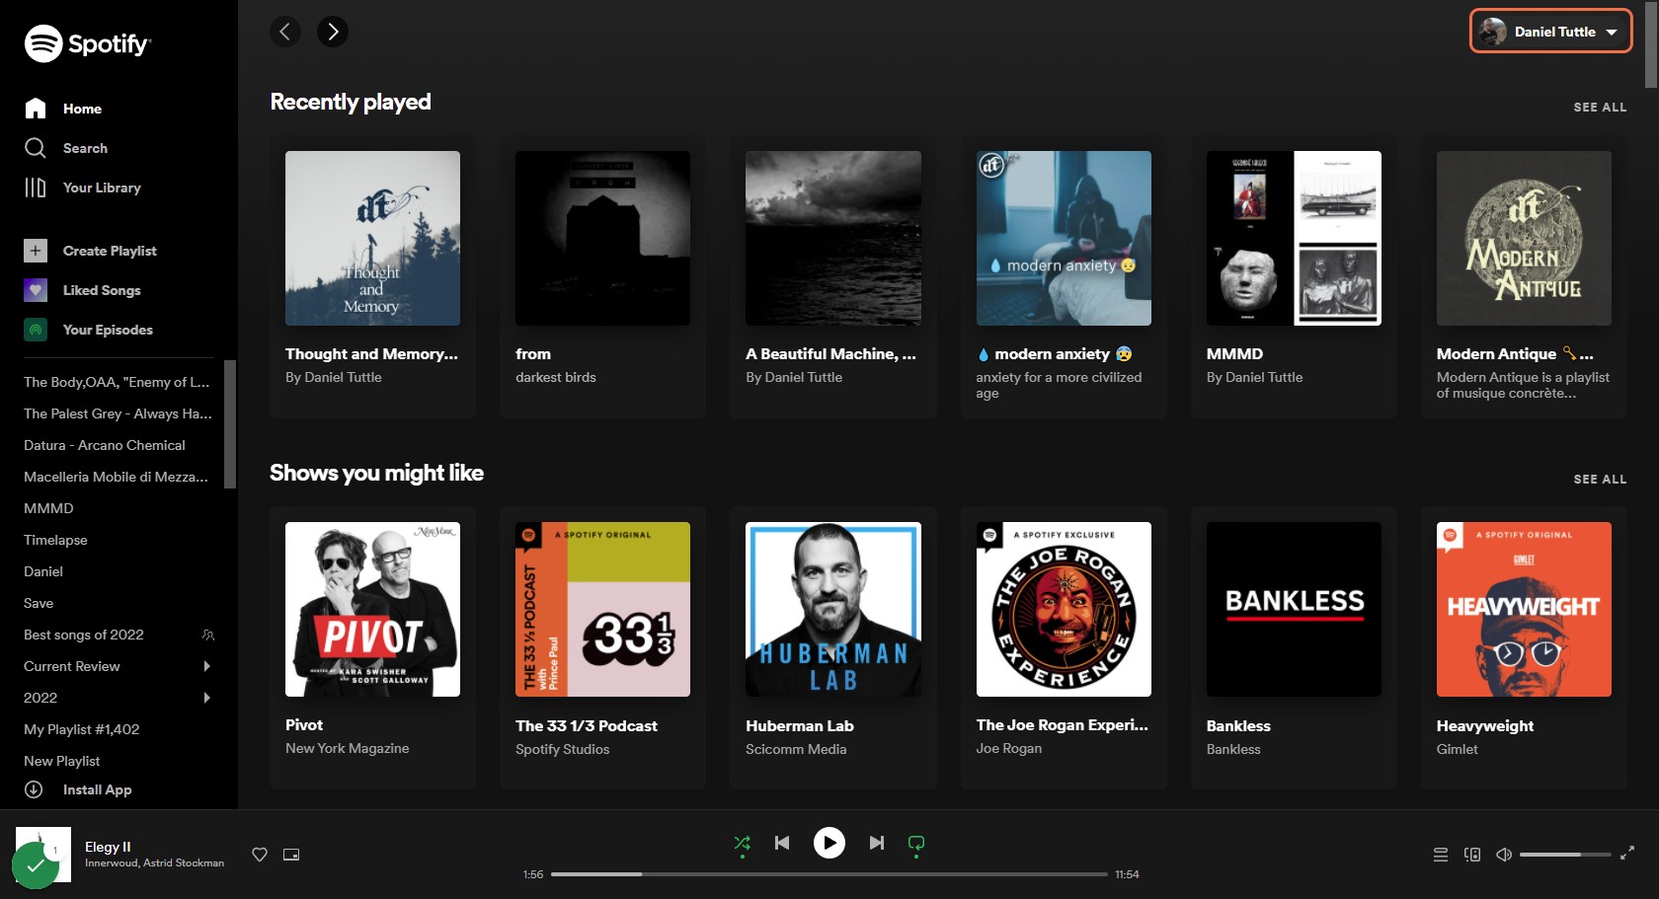Save Elegy II with the heart toggle
This screenshot has width=1659, height=899.
260,855
